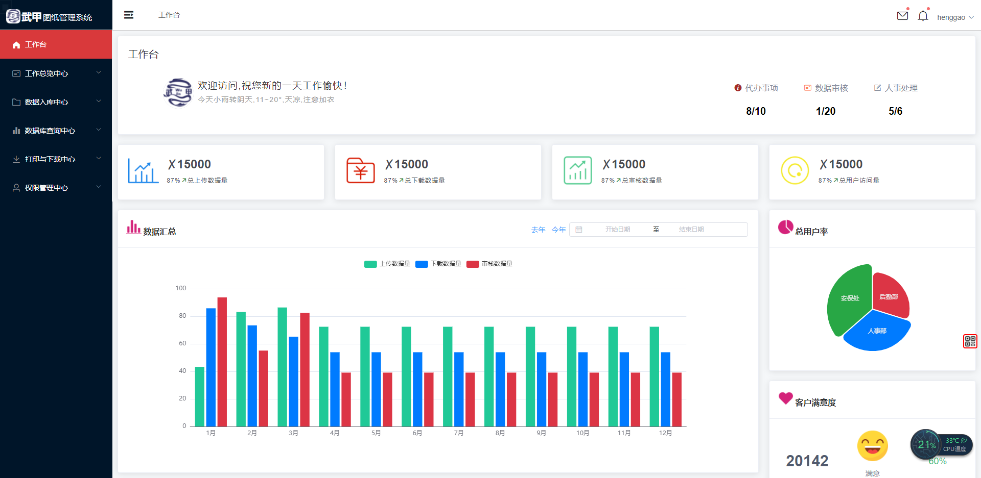The width and height of the screenshot is (981, 478).
Task: Expand 工作总览中心 sidebar menu
Action: pos(56,73)
